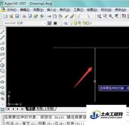Activate Zoom Realtime tool
Image resolution: width=129 pixels, height=125 pixels.
pos(105,16)
